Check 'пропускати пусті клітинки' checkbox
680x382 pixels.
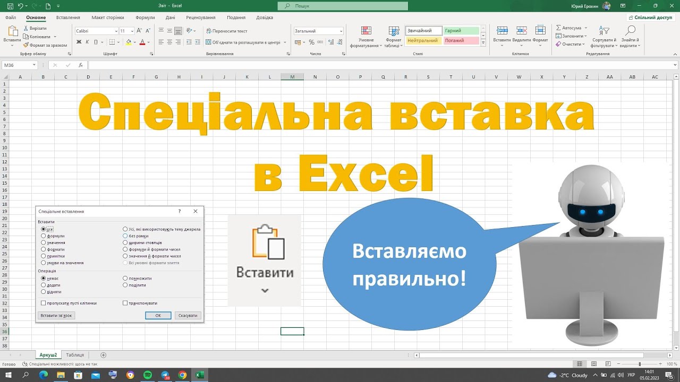[x=44, y=303]
